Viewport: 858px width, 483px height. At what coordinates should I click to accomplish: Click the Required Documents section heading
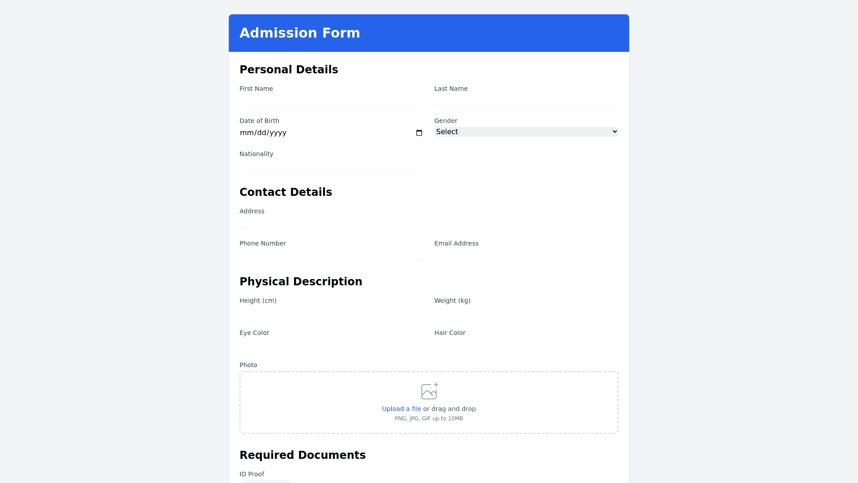[x=303, y=455]
